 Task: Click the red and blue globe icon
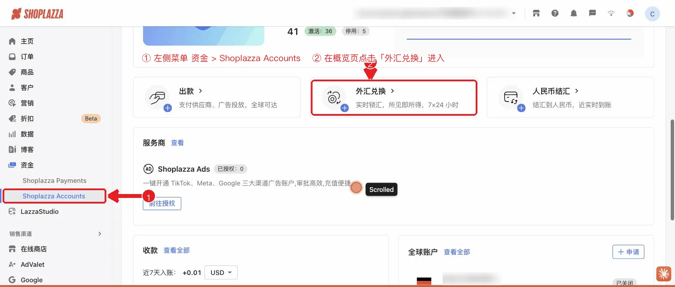pyautogui.click(x=630, y=13)
